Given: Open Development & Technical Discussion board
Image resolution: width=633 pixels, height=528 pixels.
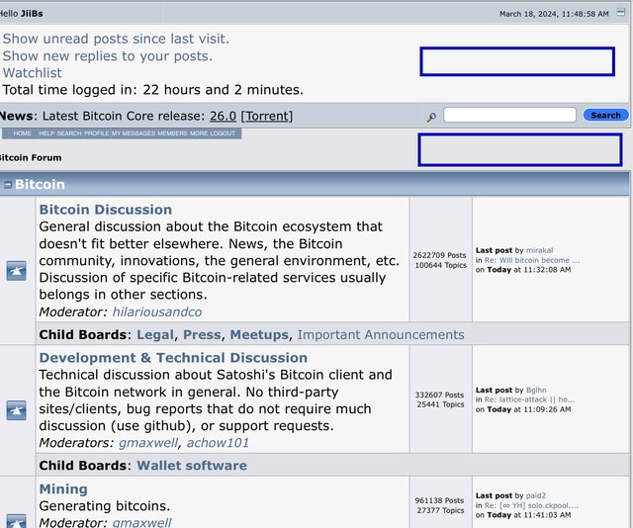Looking at the screenshot, I should pos(173,358).
